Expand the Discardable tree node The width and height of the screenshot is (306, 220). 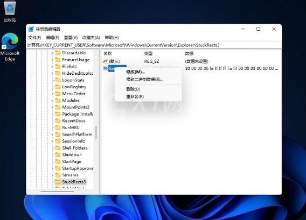tap(52, 53)
